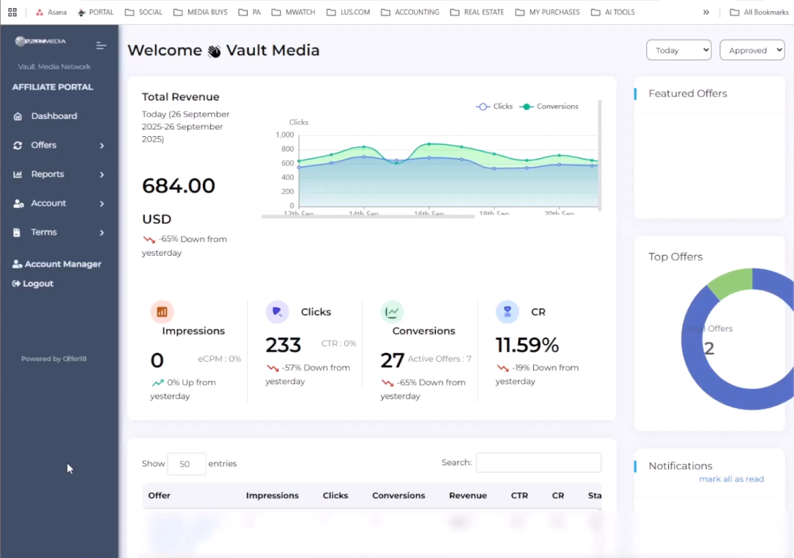
Task: Click the Dashboard home icon in sidebar
Action: coord(18,116)
